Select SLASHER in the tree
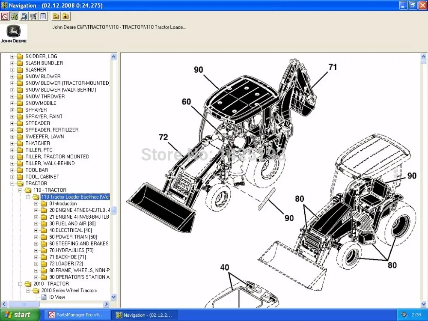428x321 pixels. click(36, 70)
